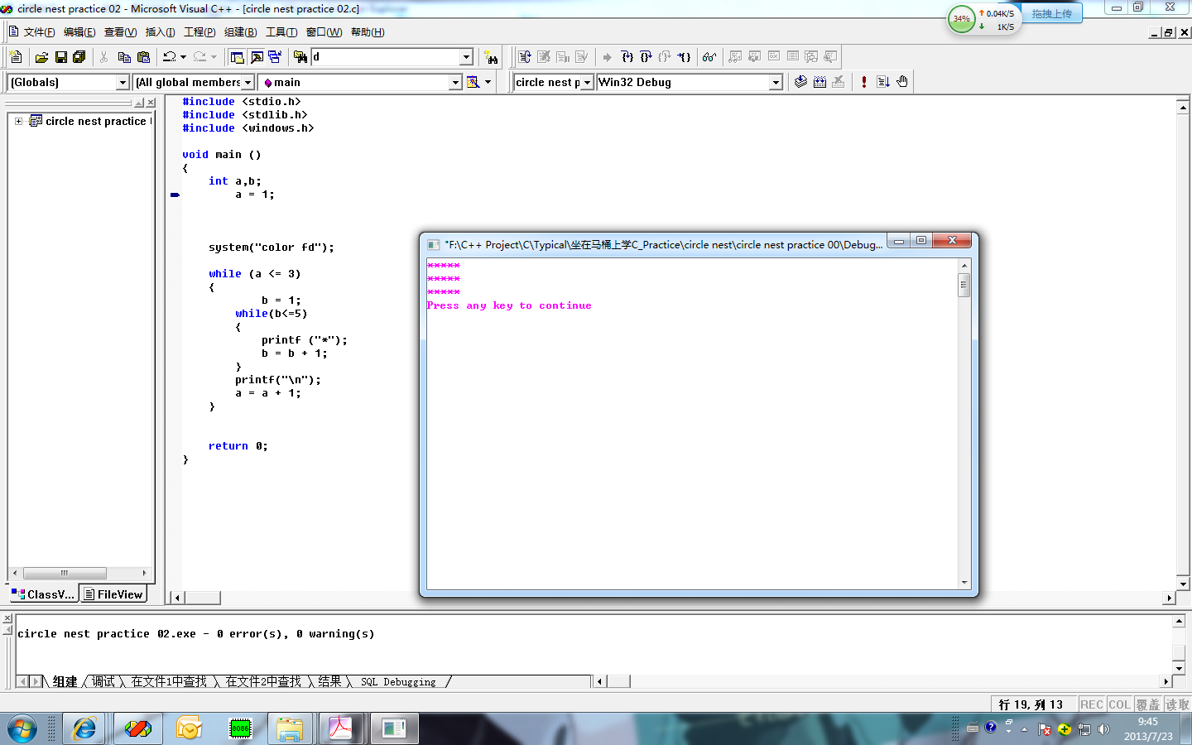Open the Undo history dropdown arrow
Image resolution: width=1192 pixels, height=745 pixels.
(x=183, y=57)
